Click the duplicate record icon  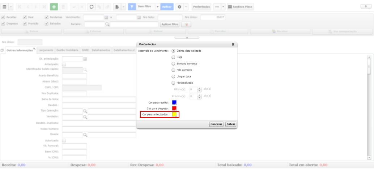tap(99, 7)
